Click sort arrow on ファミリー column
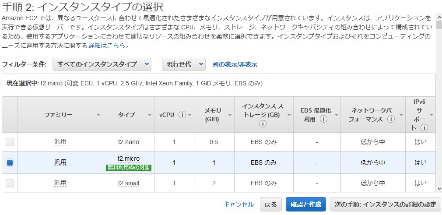This screenshot has height=215, width=442. point(98,115)
